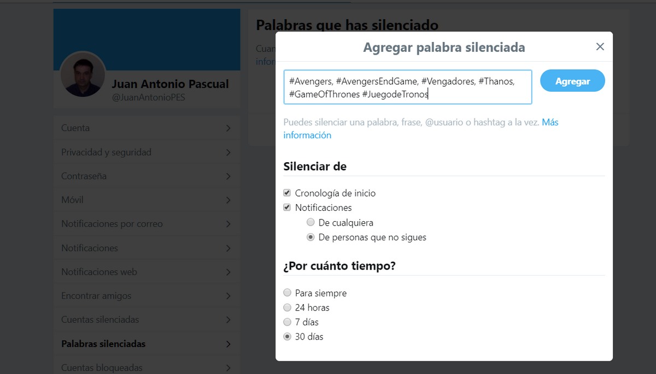Click the Palabras que has silenciado heading
This screenshot has height=374, width=656.
pos(347,25)
